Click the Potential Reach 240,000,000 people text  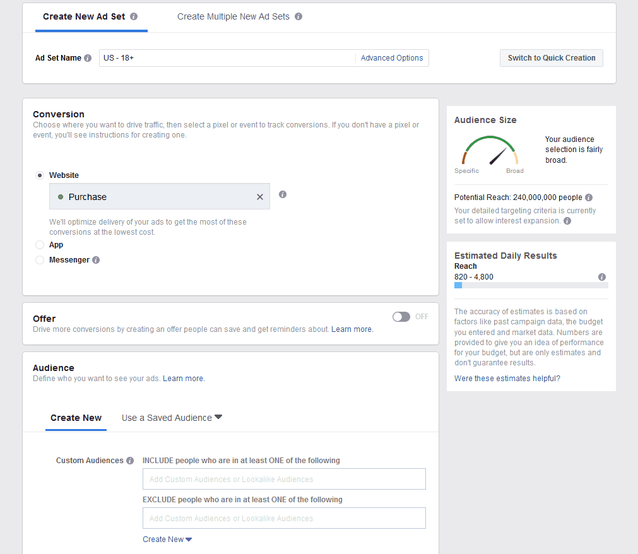pos(518,197)
